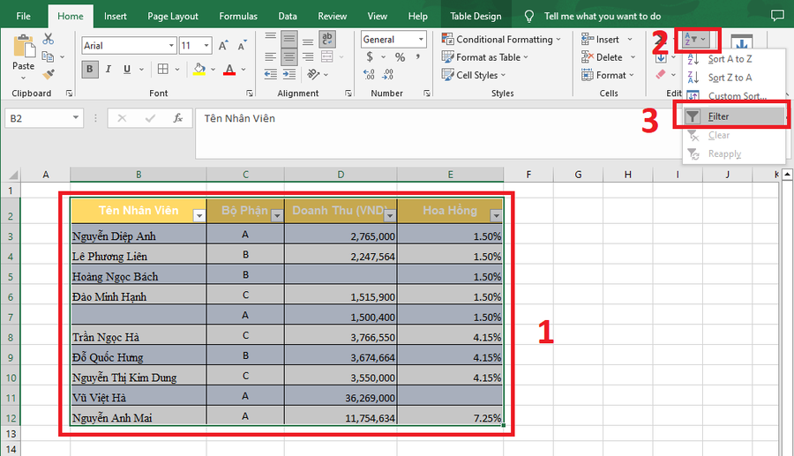The width and height of the screenshot is (794, 456).
Task: Open Doanh Thu column filter arrow
Action: [389, 216]
